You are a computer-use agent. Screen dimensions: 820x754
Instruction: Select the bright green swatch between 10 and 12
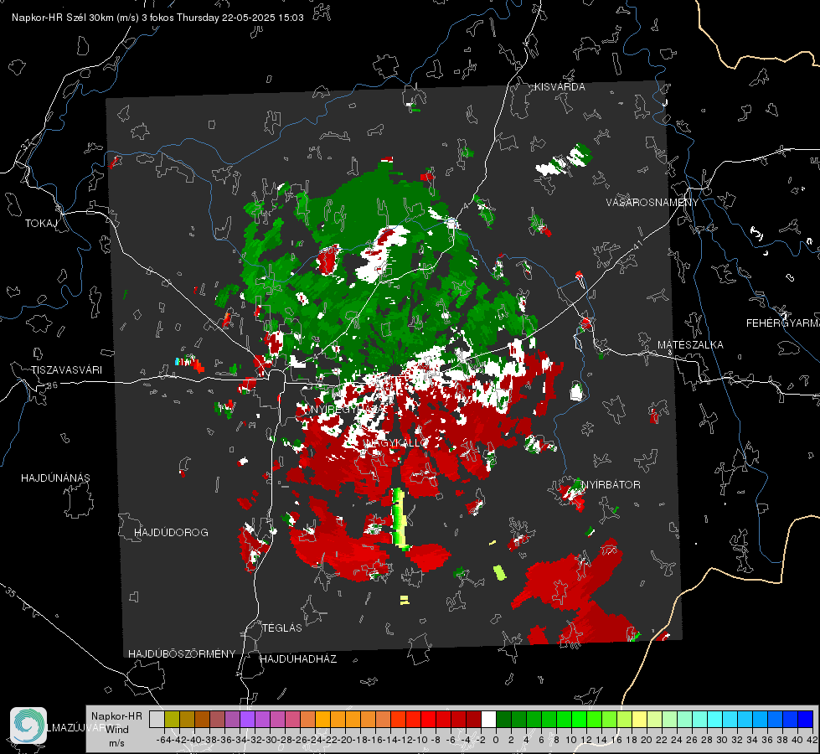579,720
